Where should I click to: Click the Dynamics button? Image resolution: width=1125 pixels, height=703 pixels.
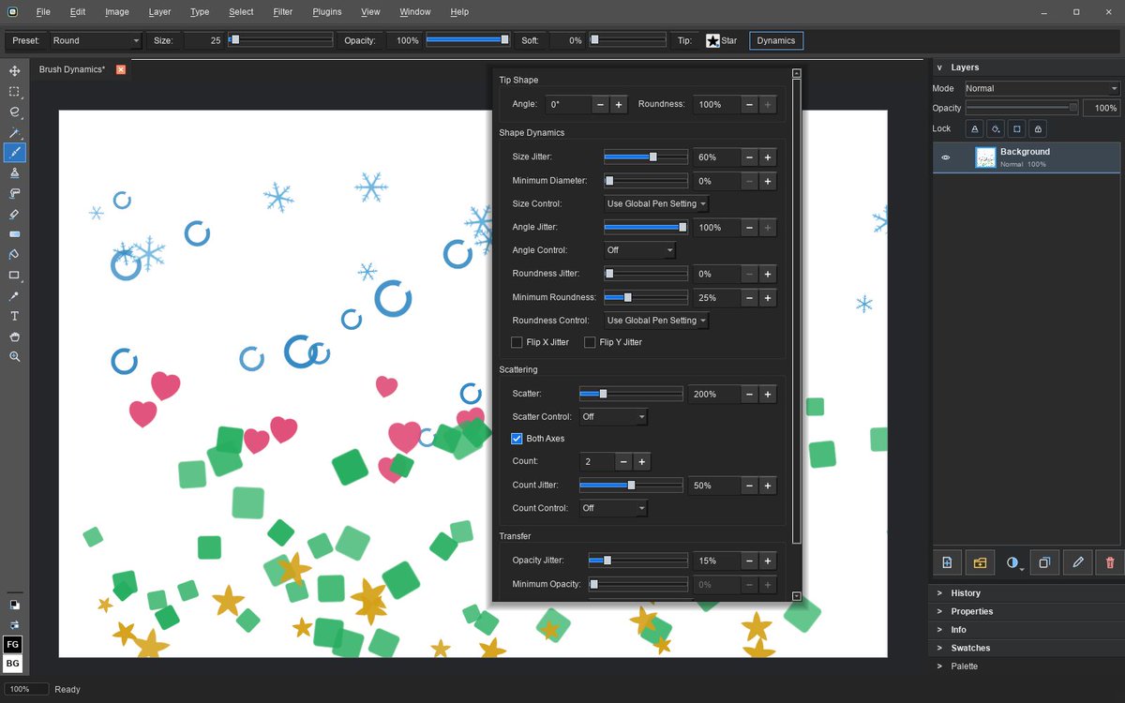tap(776, 40)
